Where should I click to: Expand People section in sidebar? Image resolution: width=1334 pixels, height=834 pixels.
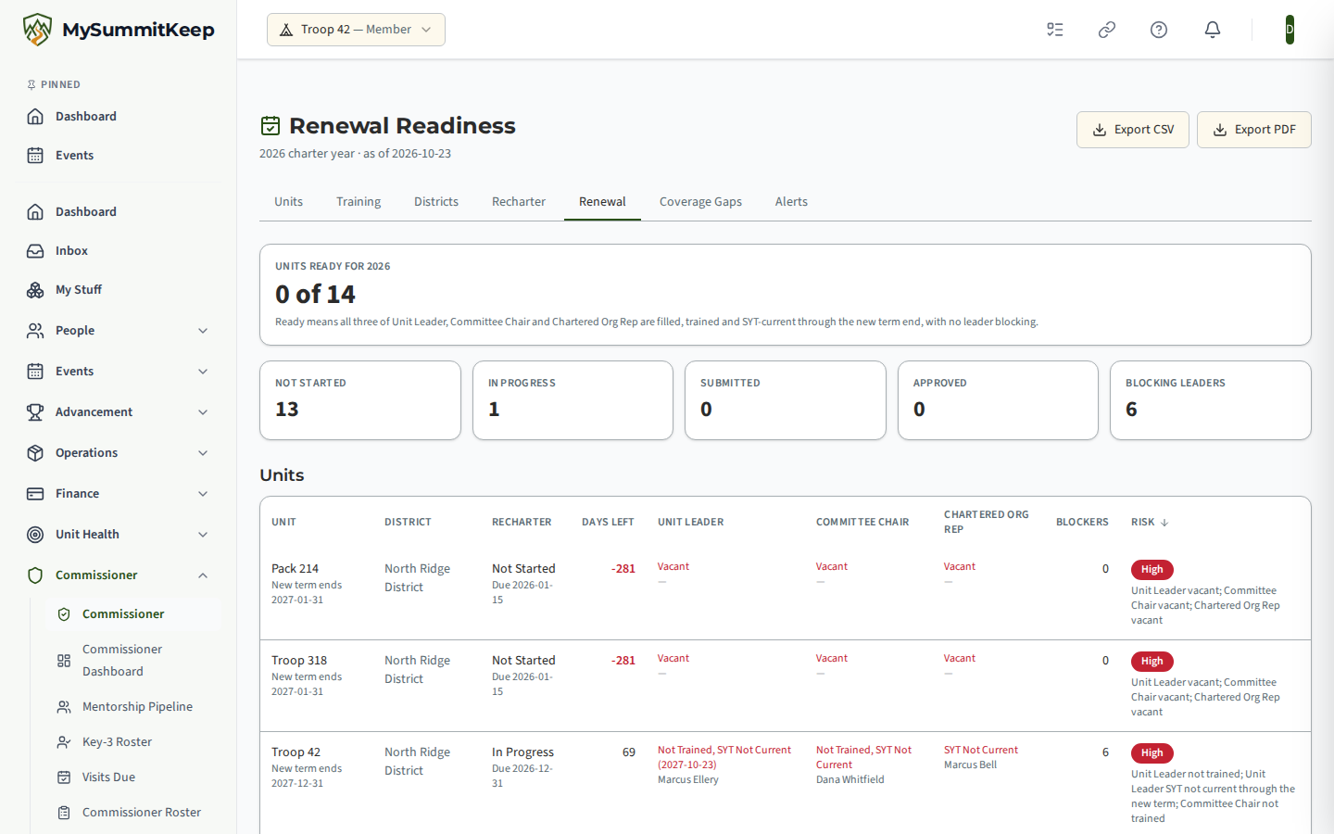pyautogui.click(x=119, y=330)
